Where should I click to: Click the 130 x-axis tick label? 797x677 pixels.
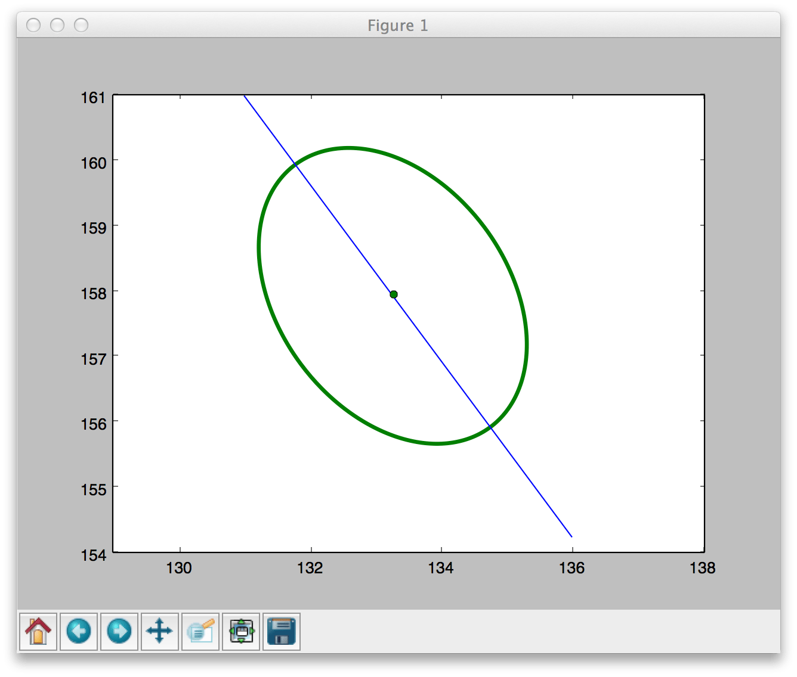click(x=180, y=568)
